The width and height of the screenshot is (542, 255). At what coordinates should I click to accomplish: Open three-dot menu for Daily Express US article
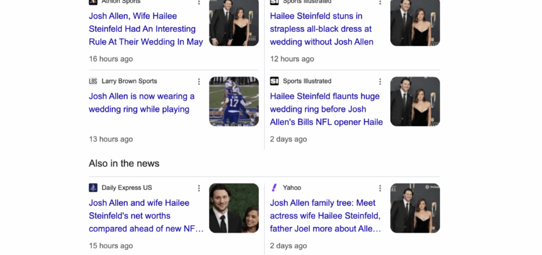pyautogui.click(x=199, y=188)
